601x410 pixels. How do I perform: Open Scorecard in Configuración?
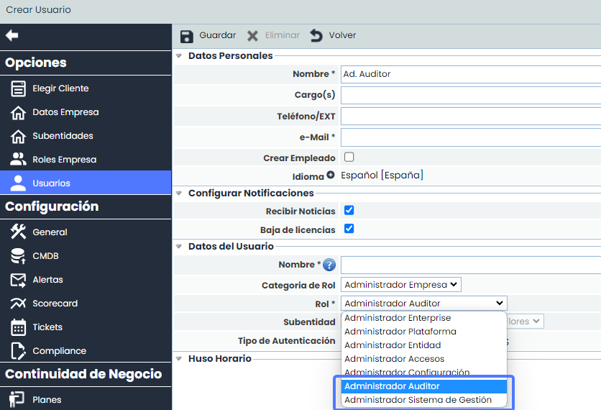pos(55,304)
